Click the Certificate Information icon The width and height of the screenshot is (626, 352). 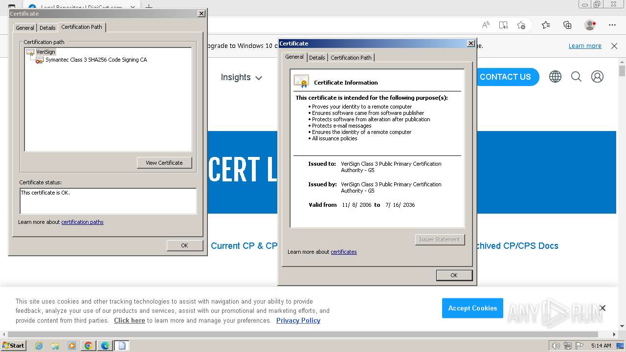tap(301, 81)
